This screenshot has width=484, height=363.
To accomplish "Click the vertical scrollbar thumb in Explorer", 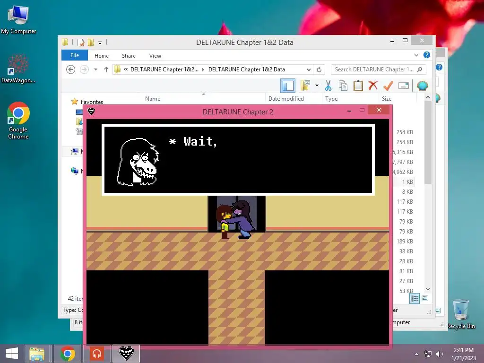I will point(428,142).
